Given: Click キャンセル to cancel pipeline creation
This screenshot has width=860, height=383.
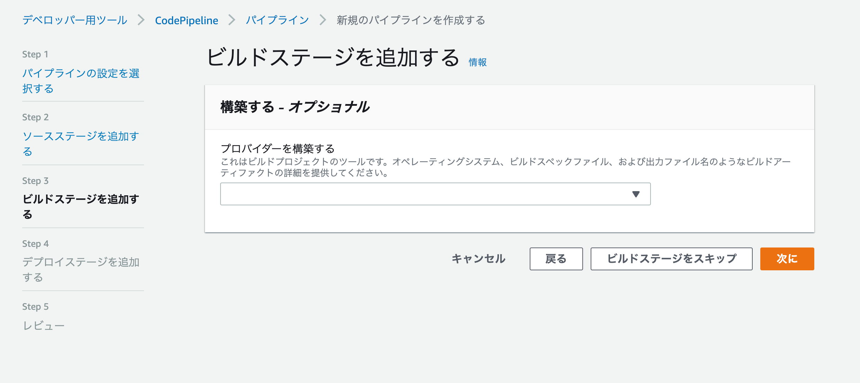Looking at the screenshot, I should pyautogui.click(x=478, y=259).
